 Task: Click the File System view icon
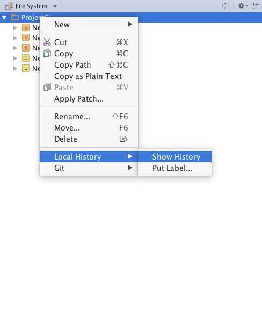click(9, 6)
